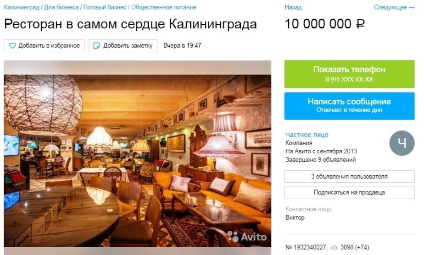
Task: View 3 объявления пользователя
Action: pyautogui.click(x=349, y=176)
